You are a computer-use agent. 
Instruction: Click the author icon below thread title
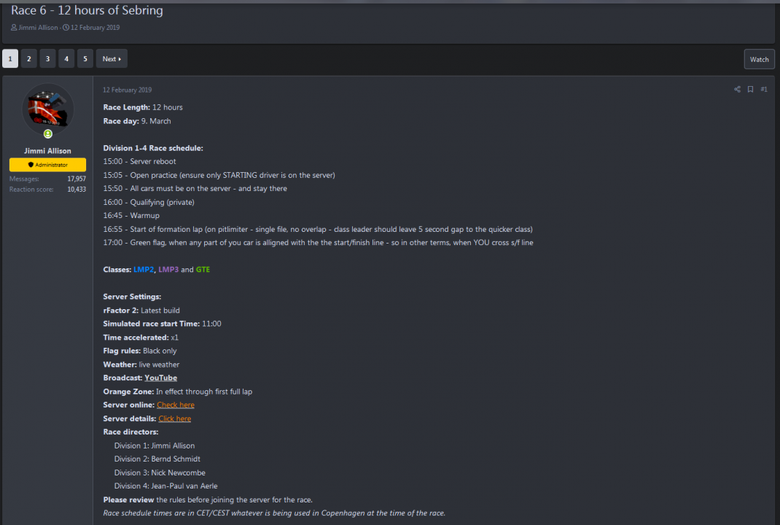pos(14,28)
